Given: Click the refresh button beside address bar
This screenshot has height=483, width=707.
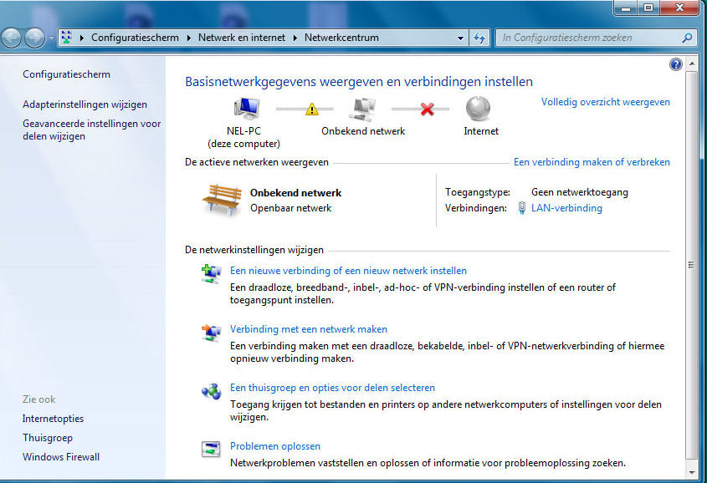Looking at the screenshot, I should pos(479,38).
